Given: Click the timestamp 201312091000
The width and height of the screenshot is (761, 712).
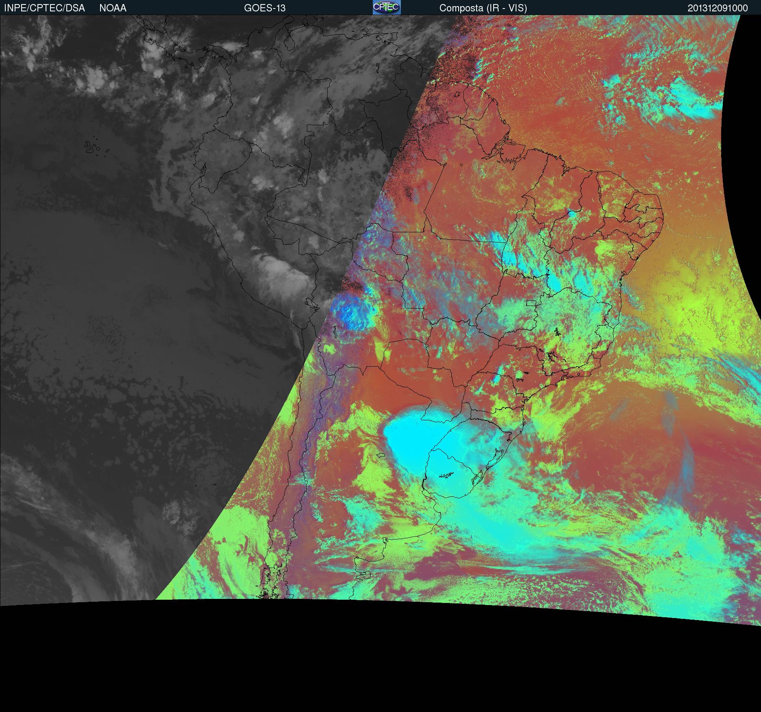Looking at the screenshot, I should 718,8.
